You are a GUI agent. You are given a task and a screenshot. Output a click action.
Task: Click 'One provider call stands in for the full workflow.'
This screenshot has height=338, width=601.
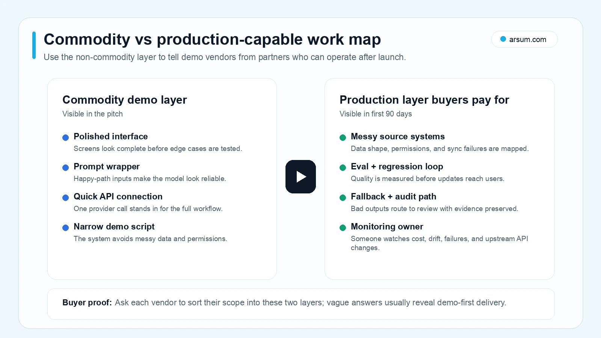coord(148,208)
